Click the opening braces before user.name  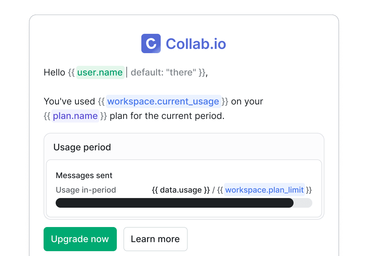71,72
